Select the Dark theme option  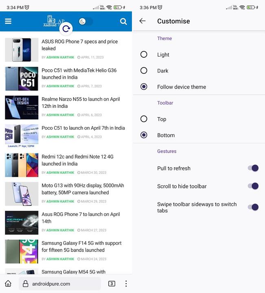click(144, 71)
